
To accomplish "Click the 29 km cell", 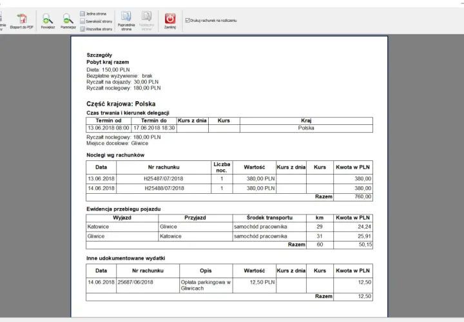I will coord(320,227).
